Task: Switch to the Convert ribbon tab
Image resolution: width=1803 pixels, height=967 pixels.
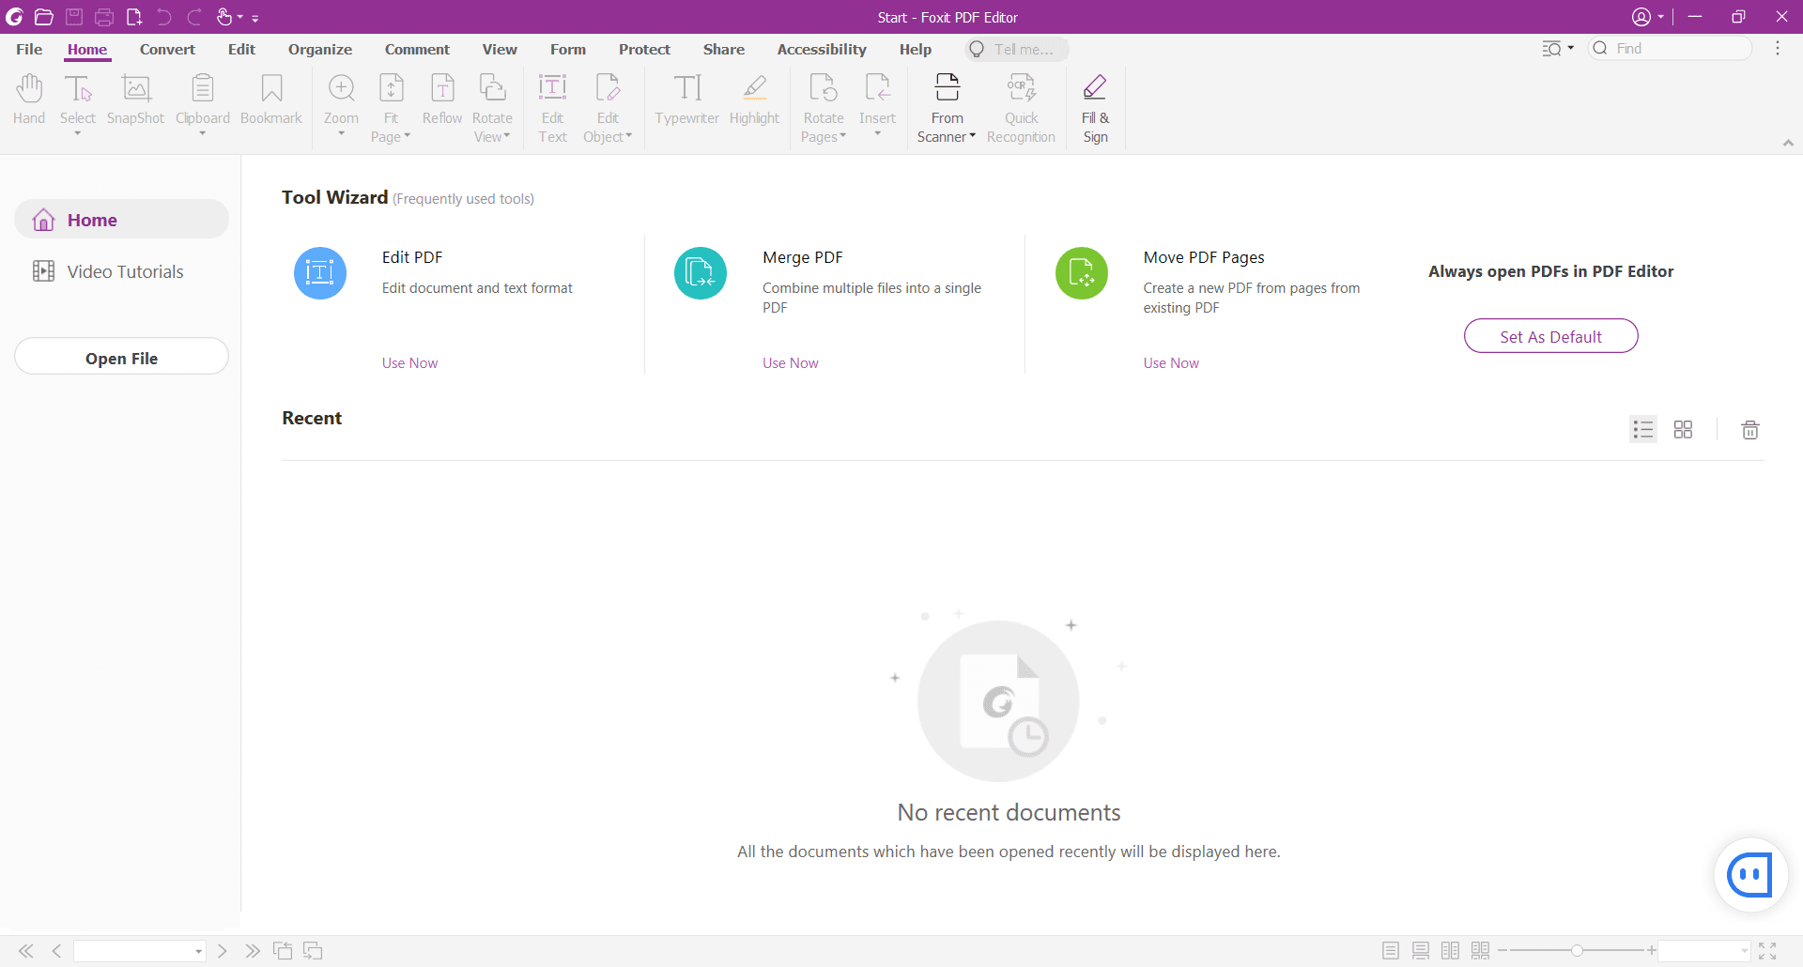Action: point(168,49)
